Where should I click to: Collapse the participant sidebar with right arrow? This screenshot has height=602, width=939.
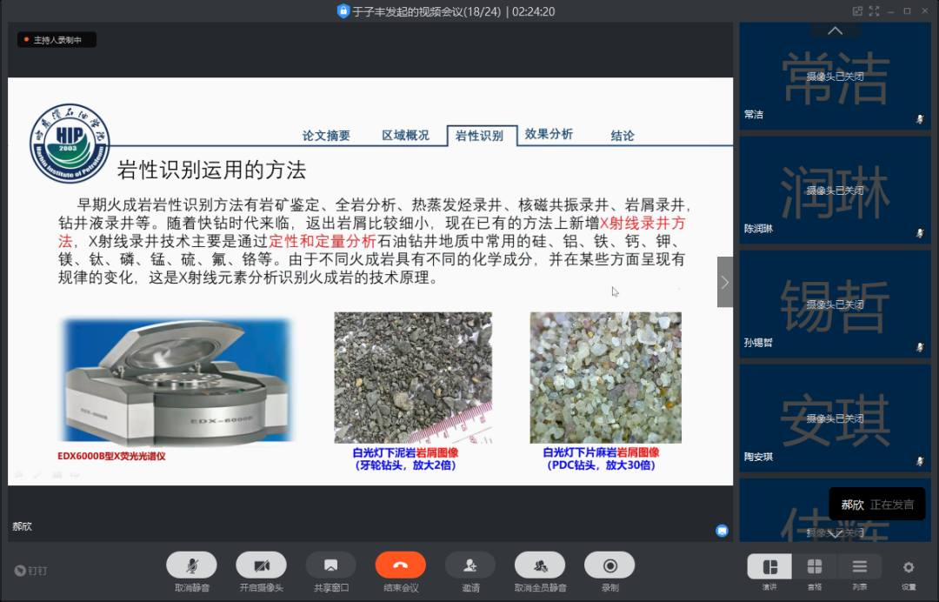725,282
